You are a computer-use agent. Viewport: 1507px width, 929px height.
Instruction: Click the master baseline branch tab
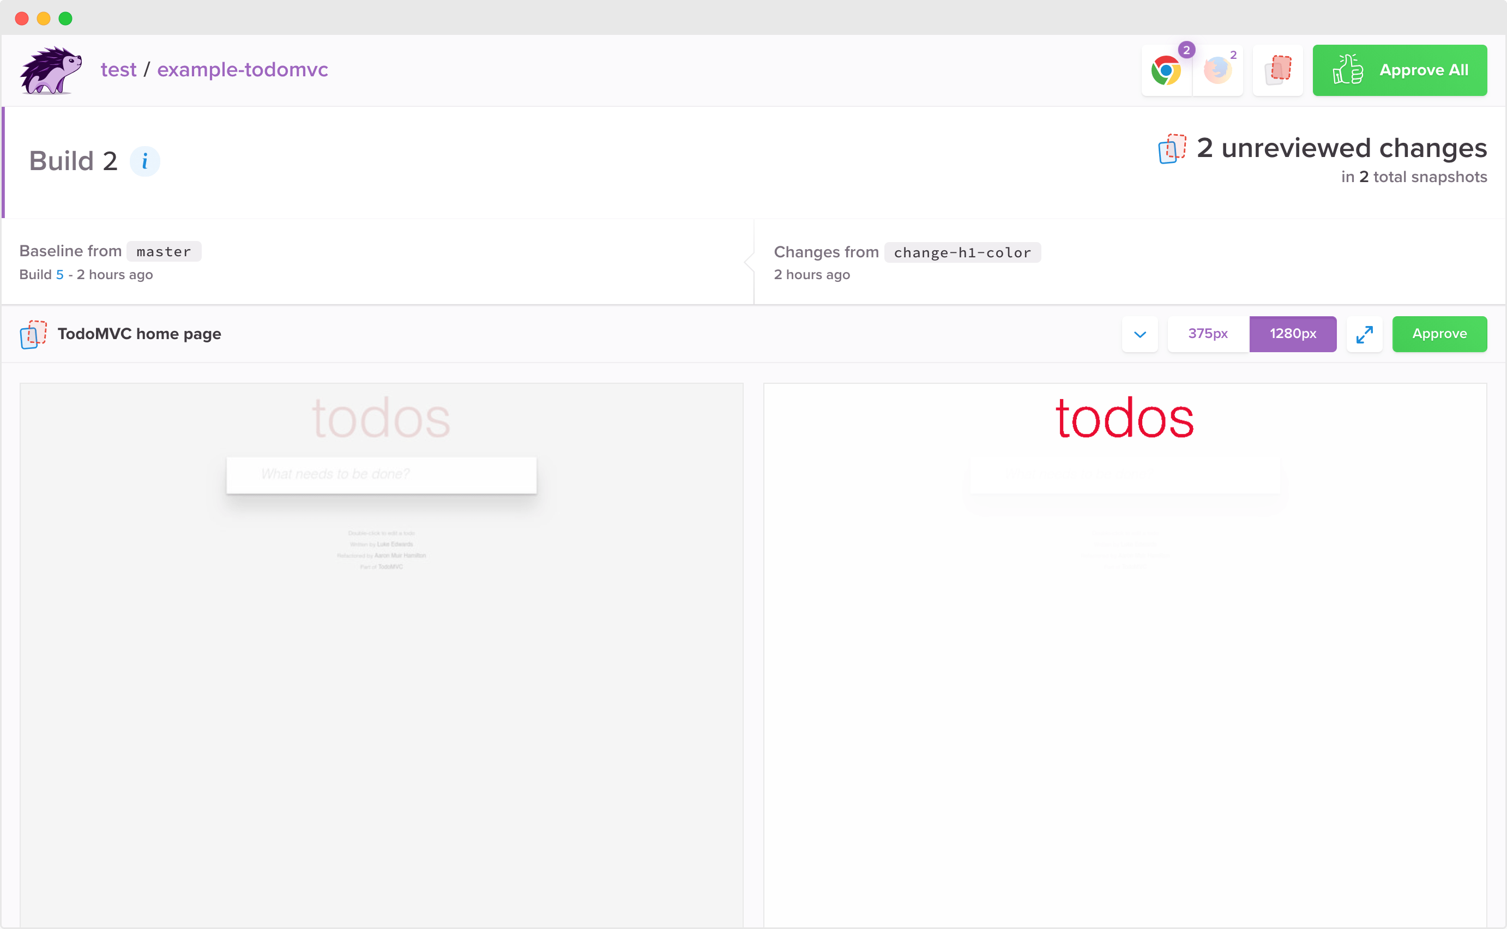click(162, 251)
